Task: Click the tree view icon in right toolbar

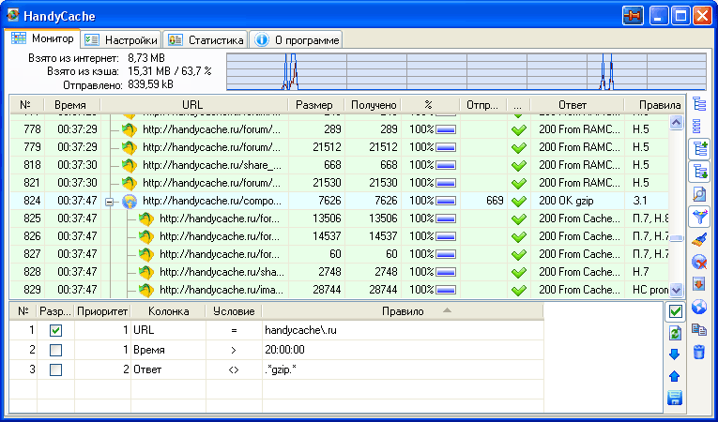Action: pyautogui.click(x=699, y=104)
